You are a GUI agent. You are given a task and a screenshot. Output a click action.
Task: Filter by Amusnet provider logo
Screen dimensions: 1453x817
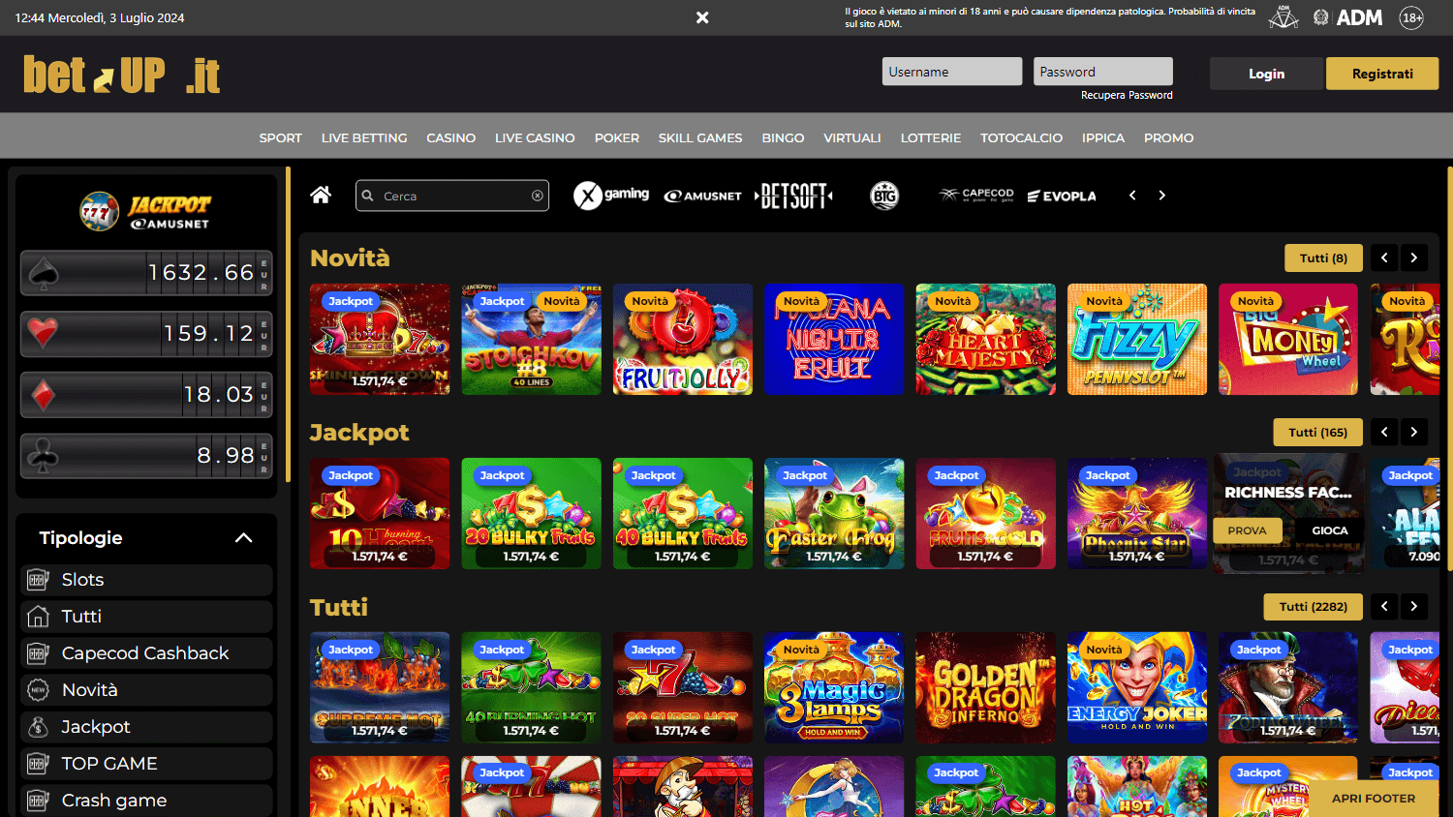coord(702,196)
